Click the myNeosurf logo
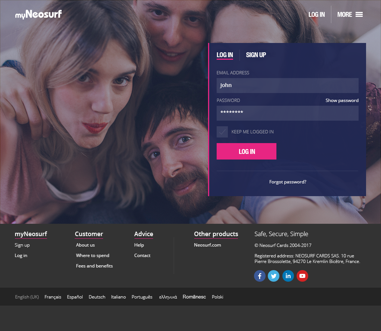 coord(38,14)
